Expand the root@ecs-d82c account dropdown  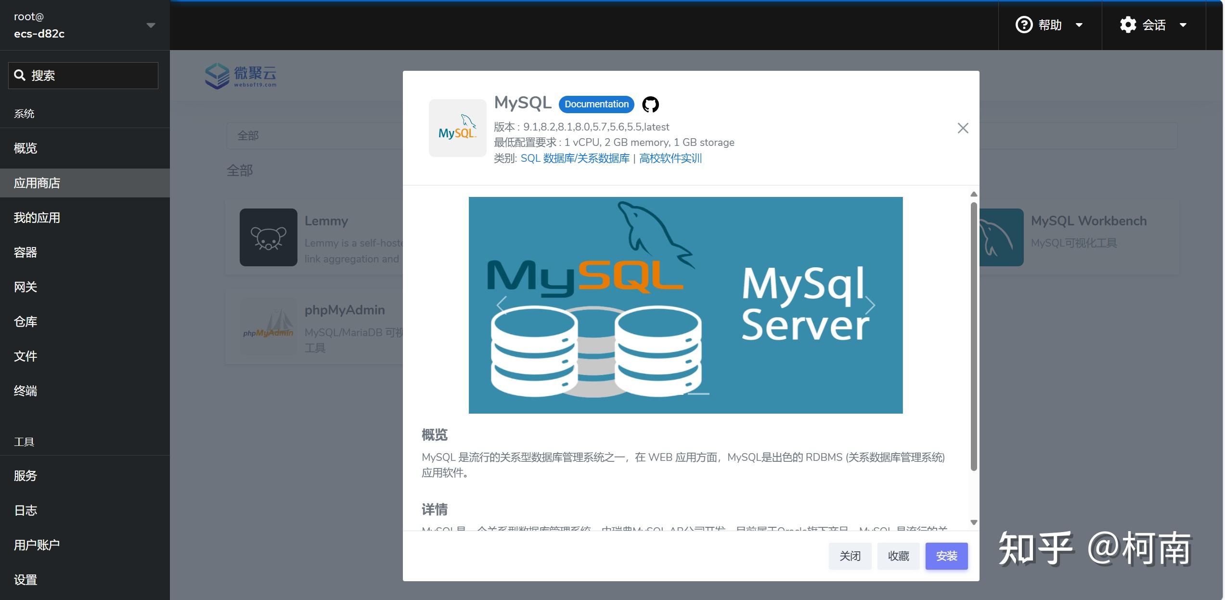click(151, 25)
